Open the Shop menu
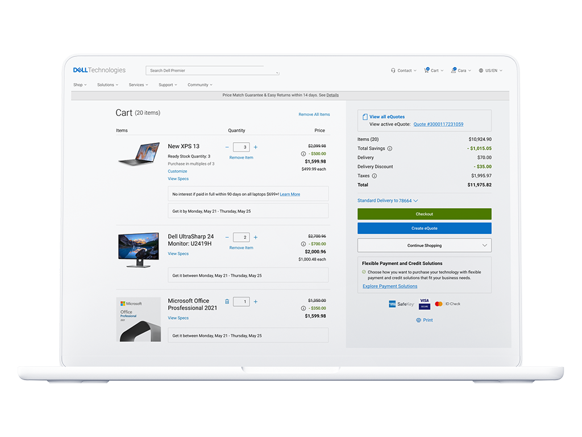The image size is (582, 437). 80,85
